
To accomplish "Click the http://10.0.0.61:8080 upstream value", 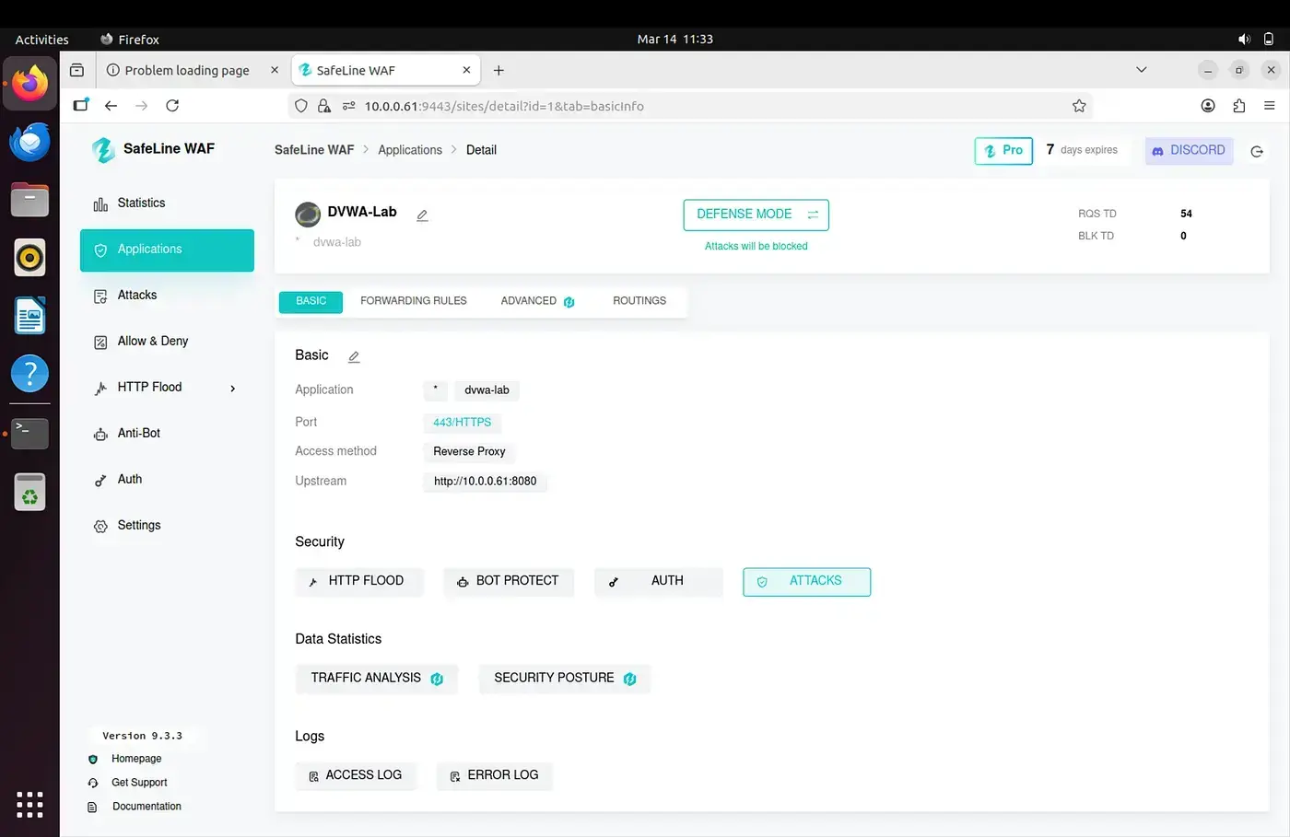I will 485,482.
